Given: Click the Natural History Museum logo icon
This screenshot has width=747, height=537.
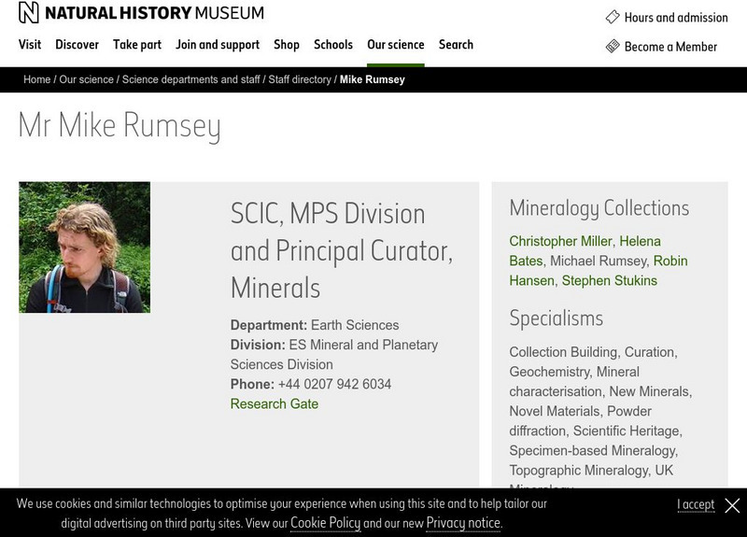Looking at the screenshot, I should (29, 12).
